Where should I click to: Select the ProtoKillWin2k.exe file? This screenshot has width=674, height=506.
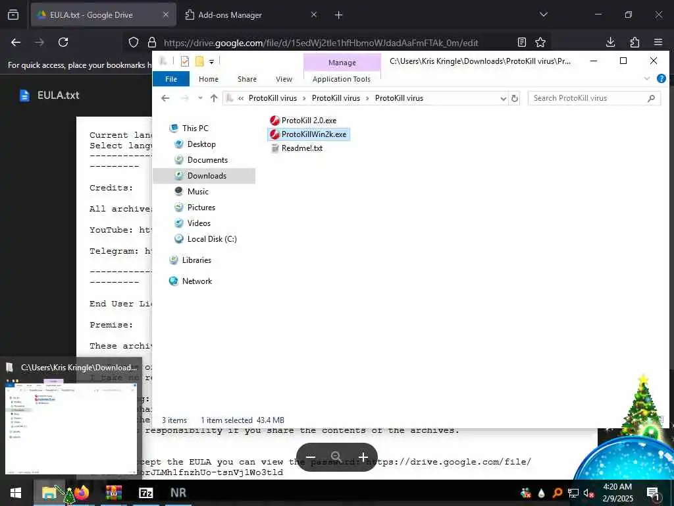click(308, 134)
